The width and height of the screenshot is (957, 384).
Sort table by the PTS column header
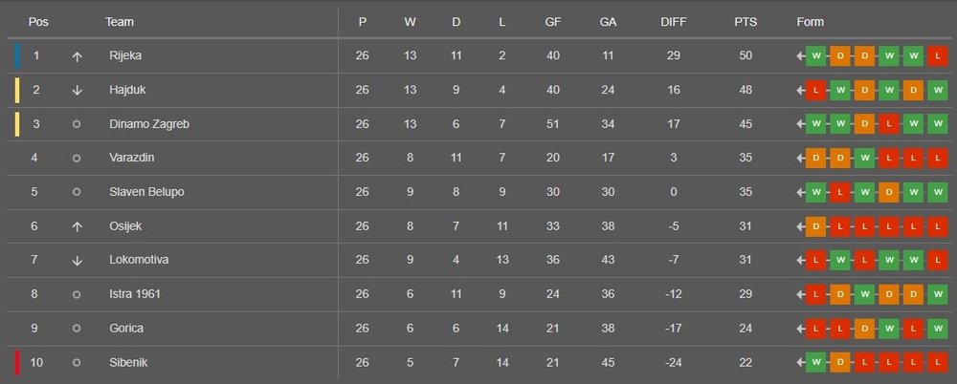pos(746,22)
